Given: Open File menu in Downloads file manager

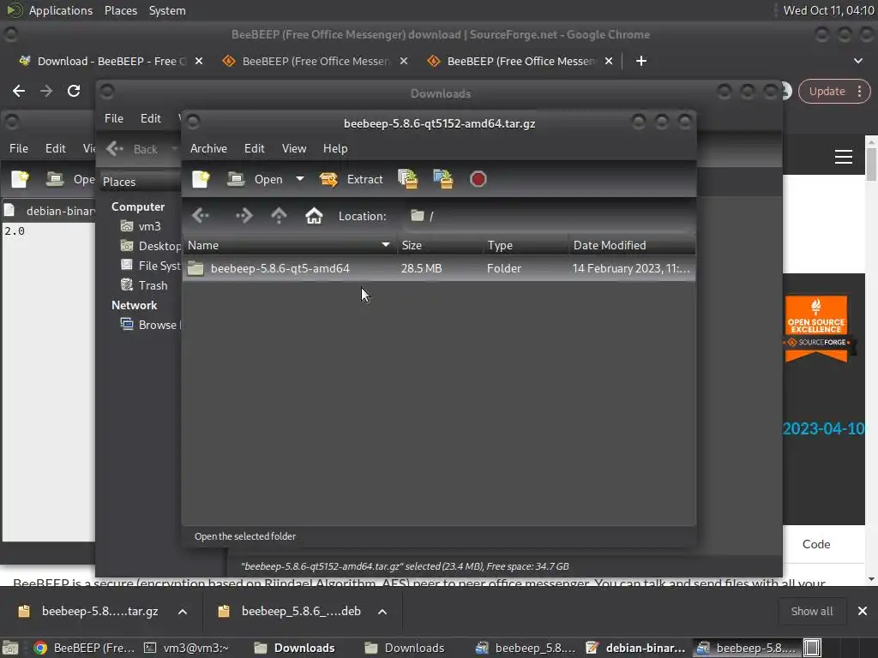Looking at the screenshot, I should [x=114, y=118].
